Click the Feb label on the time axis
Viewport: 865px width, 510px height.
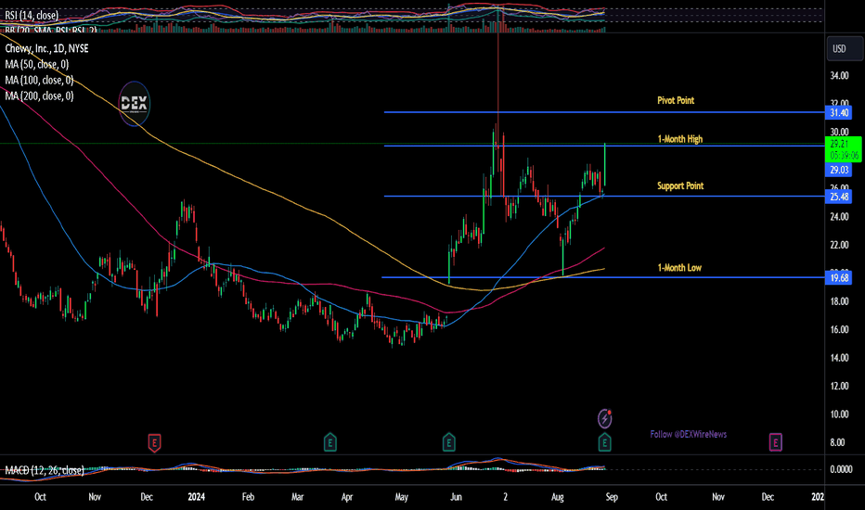click(248, 497)
